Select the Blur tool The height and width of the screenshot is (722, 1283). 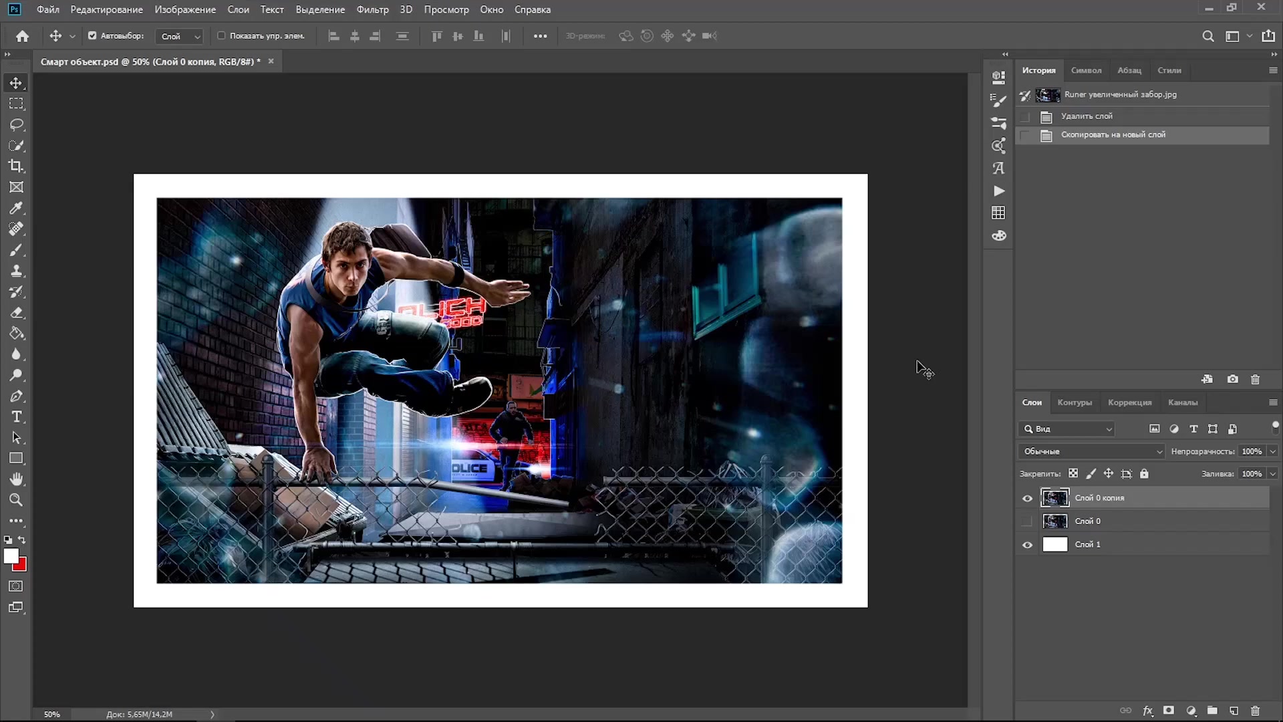[x=16, y=354]
